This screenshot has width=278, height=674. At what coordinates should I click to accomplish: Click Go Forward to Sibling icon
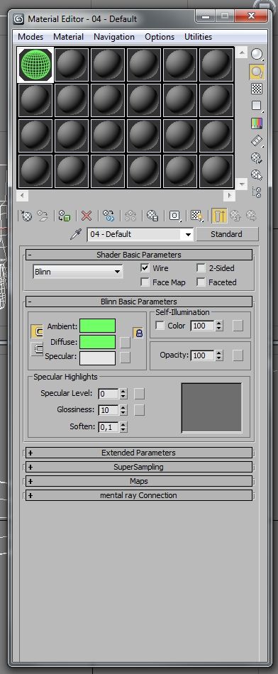[251, 216]
